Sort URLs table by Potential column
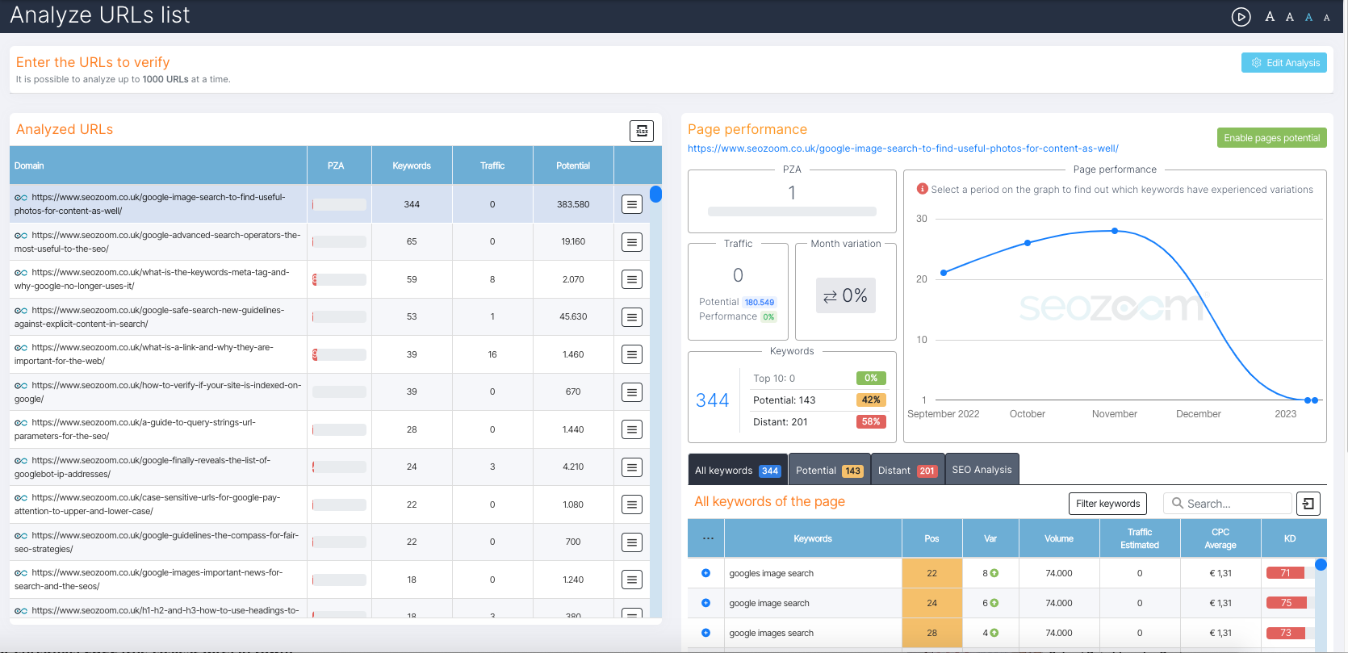 click(x=573, y=165)
